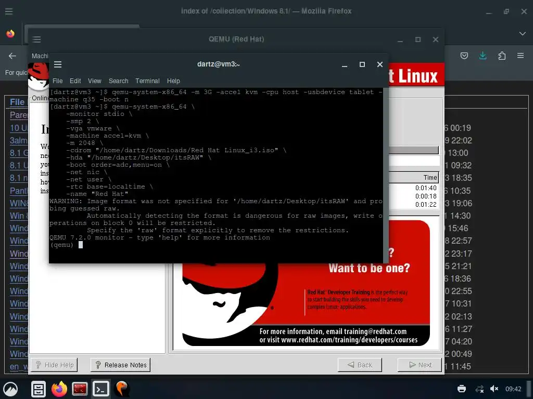Screen dimensions: 533x399
Task: Open the terminal Edit menu
Action: tap(75, 81)
